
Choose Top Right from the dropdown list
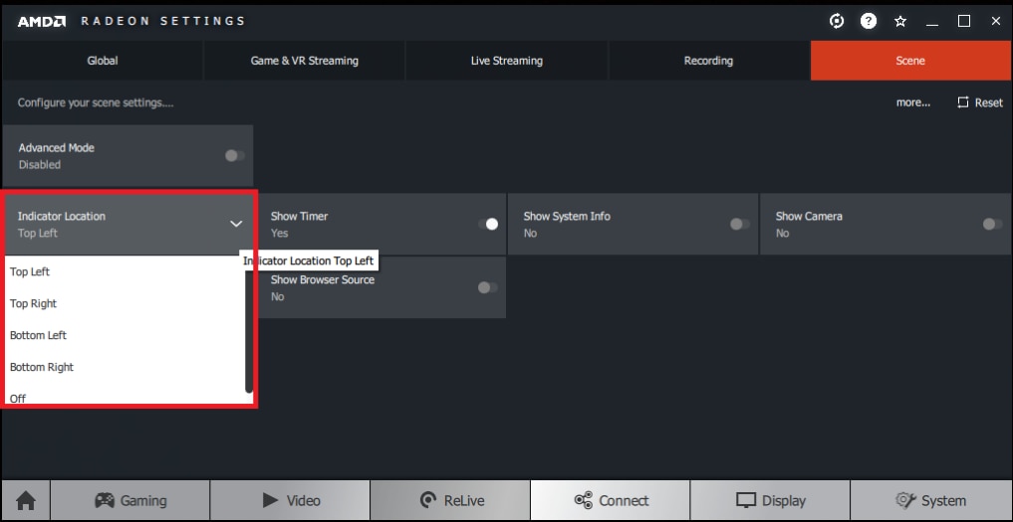tap(125, 303)
